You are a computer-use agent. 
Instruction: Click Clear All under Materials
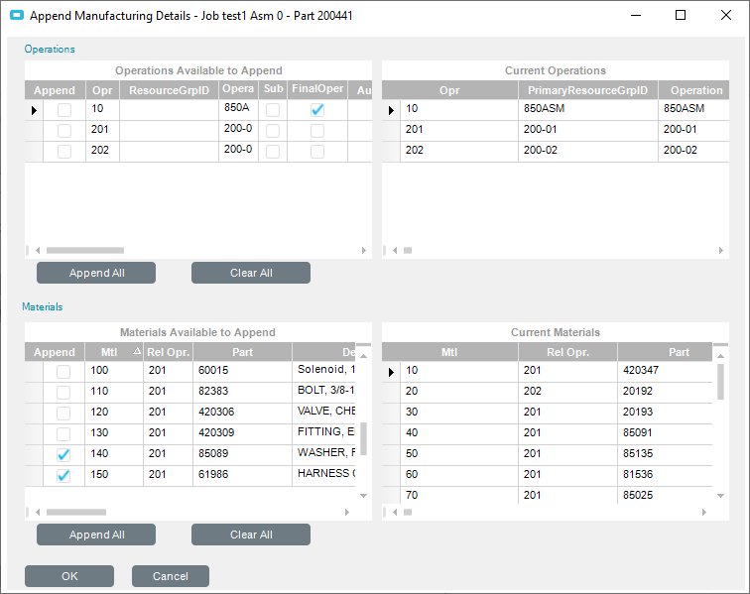click(x=251, y=535)
